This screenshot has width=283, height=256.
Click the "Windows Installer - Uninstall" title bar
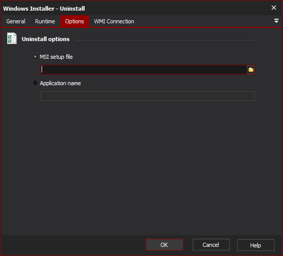44,9
